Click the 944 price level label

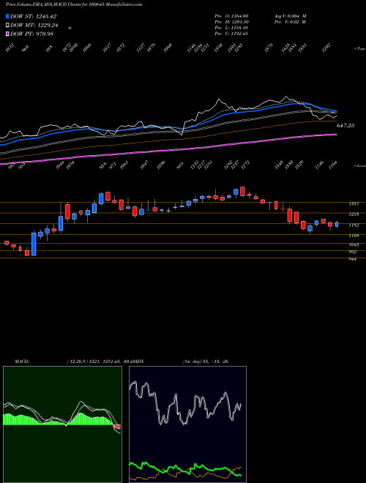pos(352,259)
